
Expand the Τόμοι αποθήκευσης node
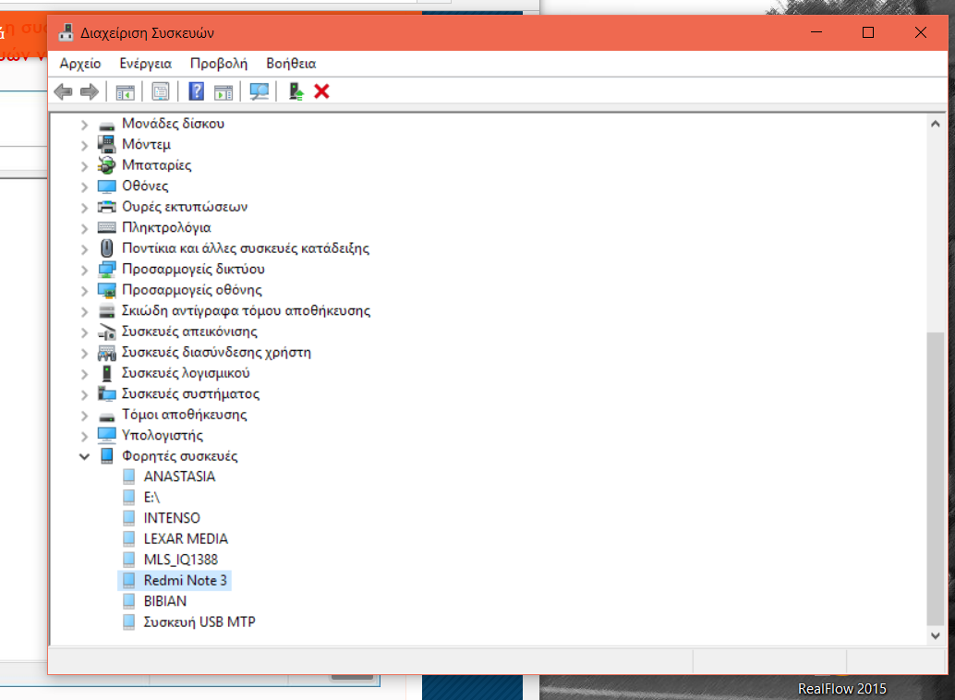pyautogui.click(x=85, y=416)
